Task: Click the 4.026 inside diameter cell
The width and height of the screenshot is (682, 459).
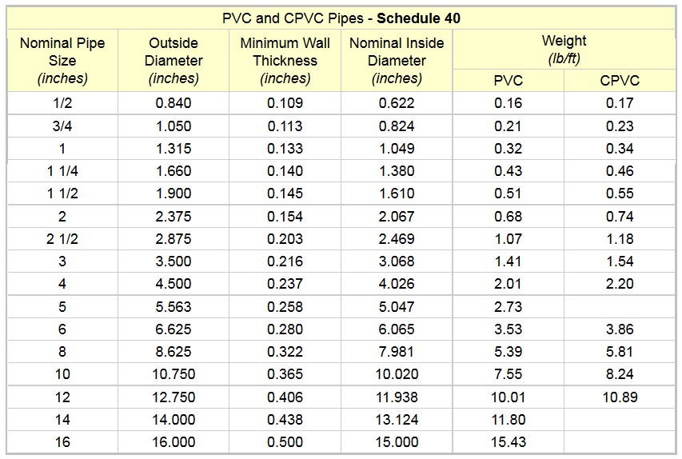Action: (x=397, y=284)
